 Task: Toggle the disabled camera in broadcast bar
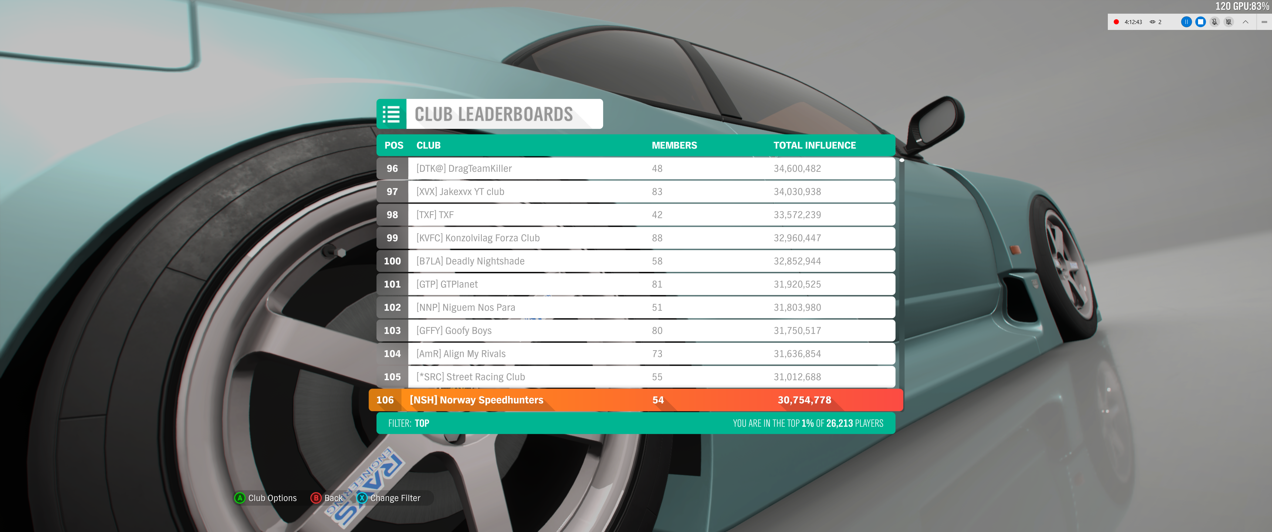[1229, 22]
